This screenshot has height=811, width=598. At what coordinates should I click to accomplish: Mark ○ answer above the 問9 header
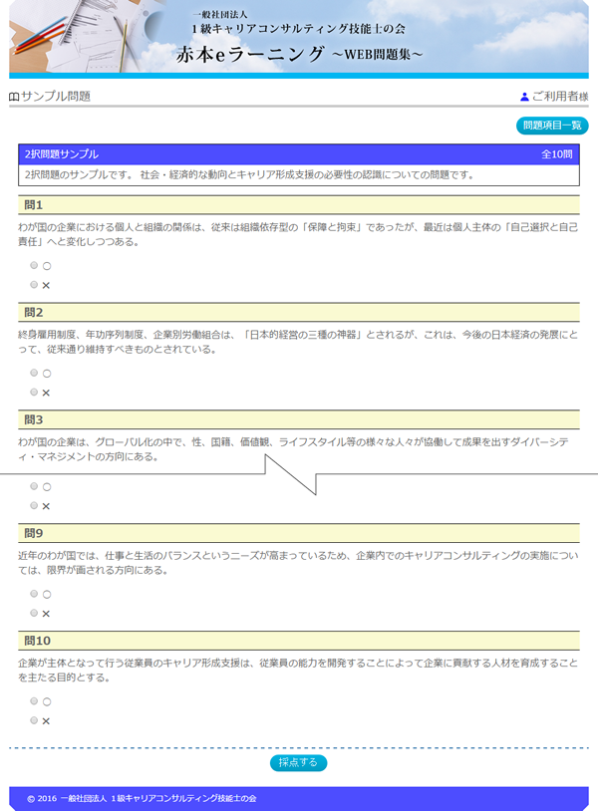(34, 486)
